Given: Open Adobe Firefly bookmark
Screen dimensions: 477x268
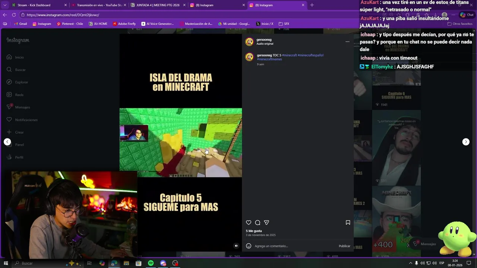Looking at the screenshot, I should (124, 24).
